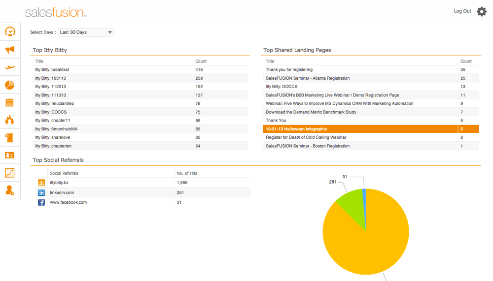493x281 pixels.
Task: Open the dashboard speedometer icon in sidebar
Action: coord(10,31)
